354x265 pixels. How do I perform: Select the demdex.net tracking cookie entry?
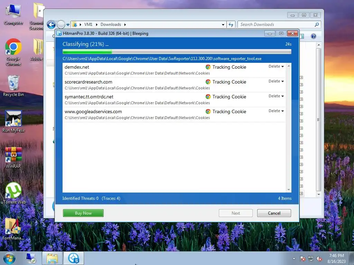[174, 70]
